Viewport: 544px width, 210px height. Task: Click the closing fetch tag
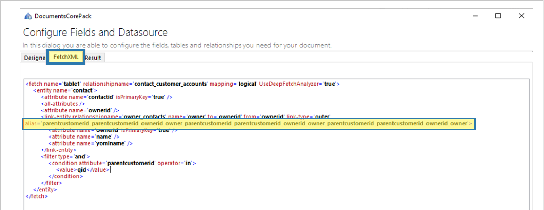[36, 196]
